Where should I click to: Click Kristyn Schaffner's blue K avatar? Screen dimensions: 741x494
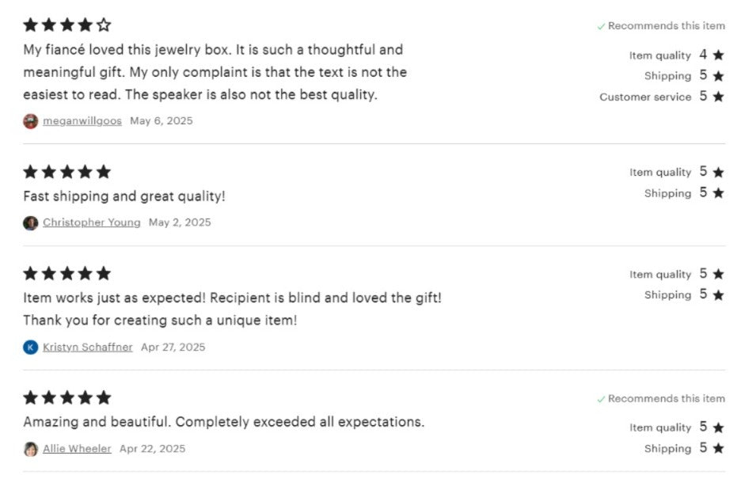[x=31, y=347]
